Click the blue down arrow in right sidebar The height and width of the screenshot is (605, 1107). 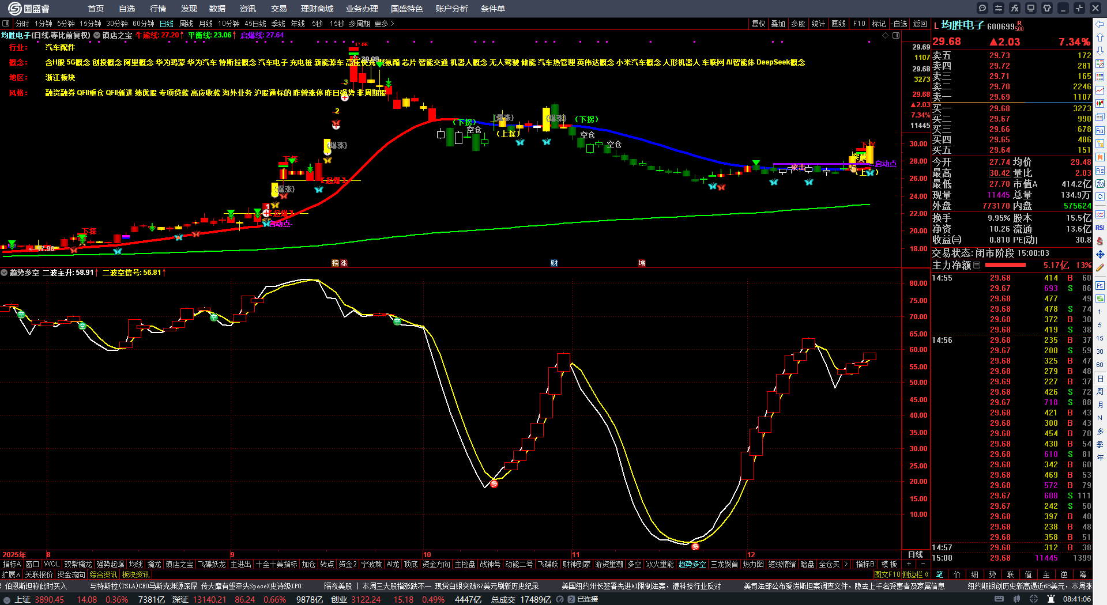[x=1100, y=51]
